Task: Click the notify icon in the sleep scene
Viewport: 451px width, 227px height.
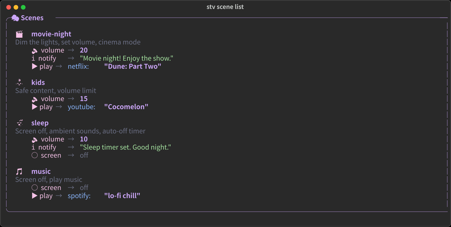Action: pos(33,147)
